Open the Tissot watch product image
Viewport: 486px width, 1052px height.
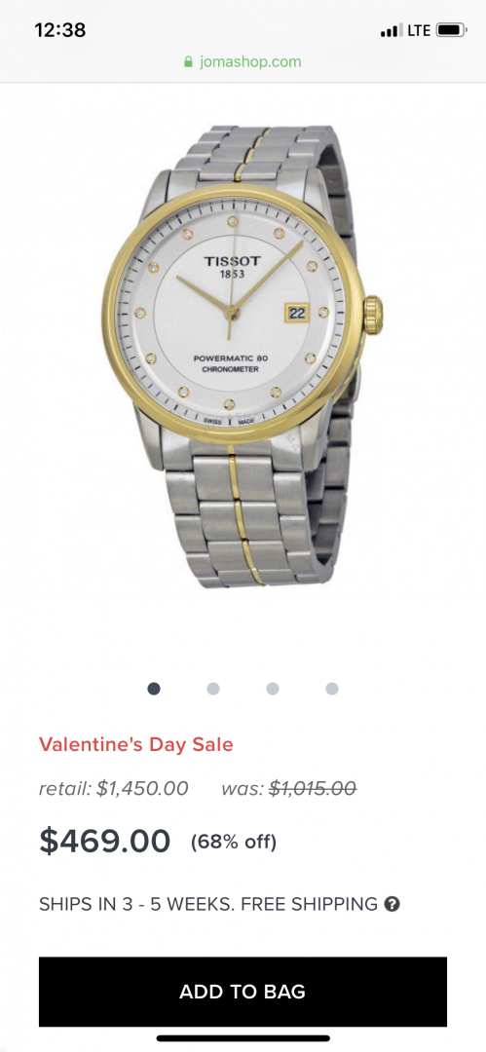243,356
